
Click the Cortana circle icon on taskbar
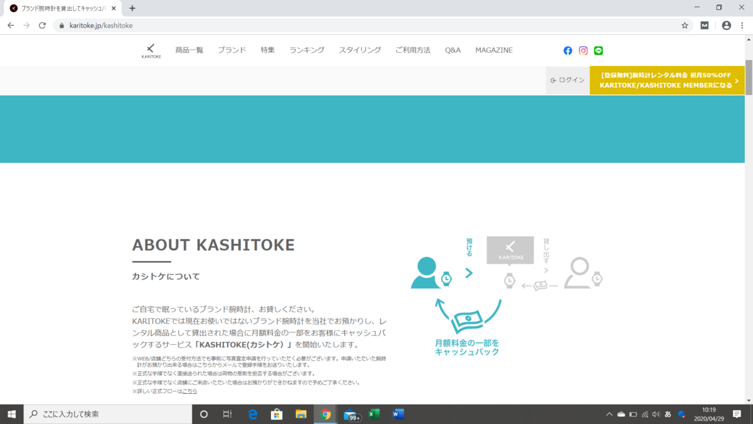point(203,414)
